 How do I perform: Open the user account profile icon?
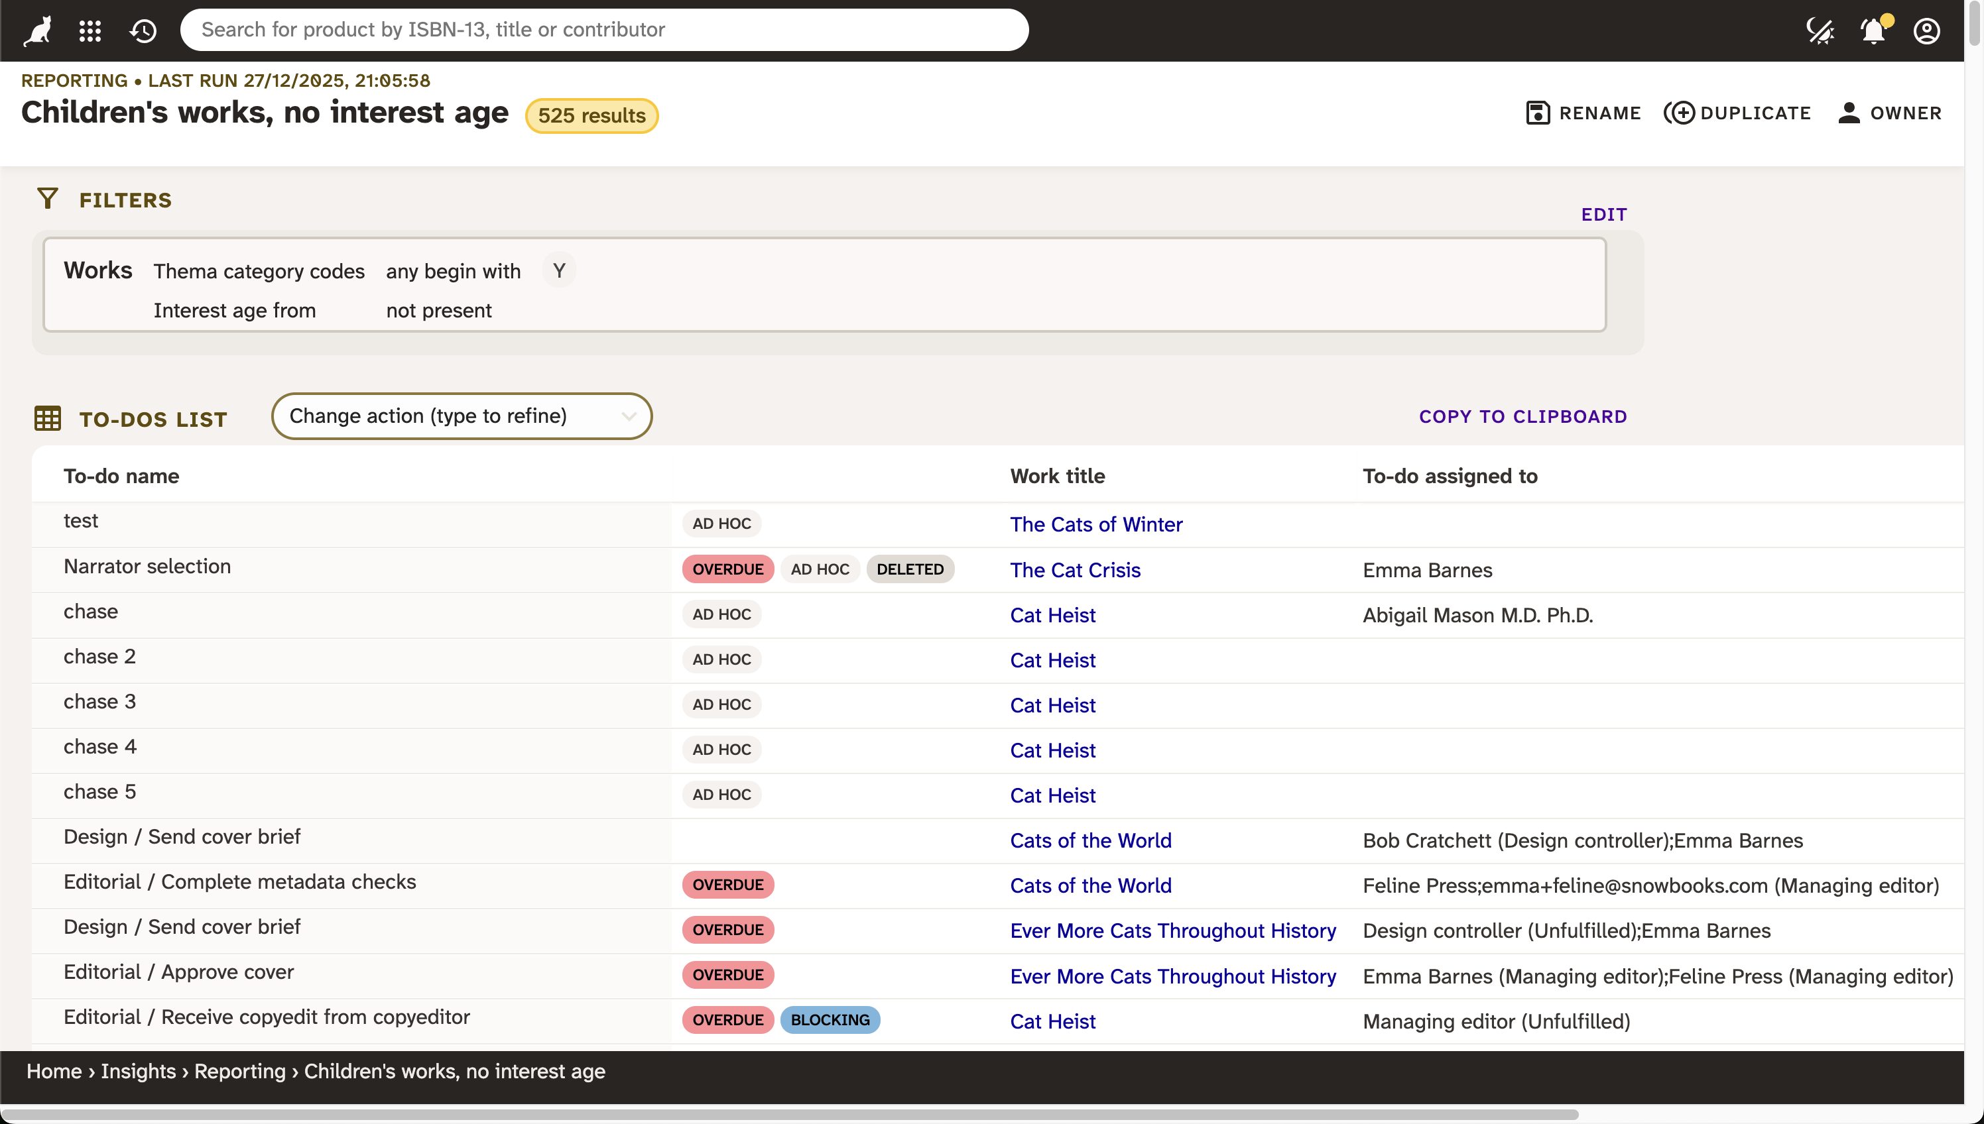tap(1926, 31)
